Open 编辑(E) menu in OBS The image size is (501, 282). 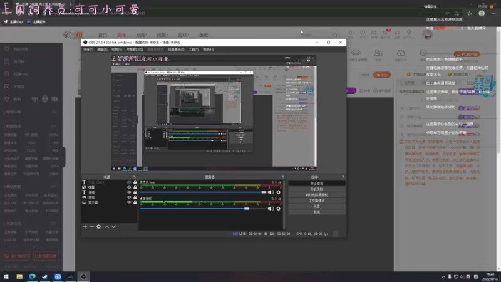102,50
